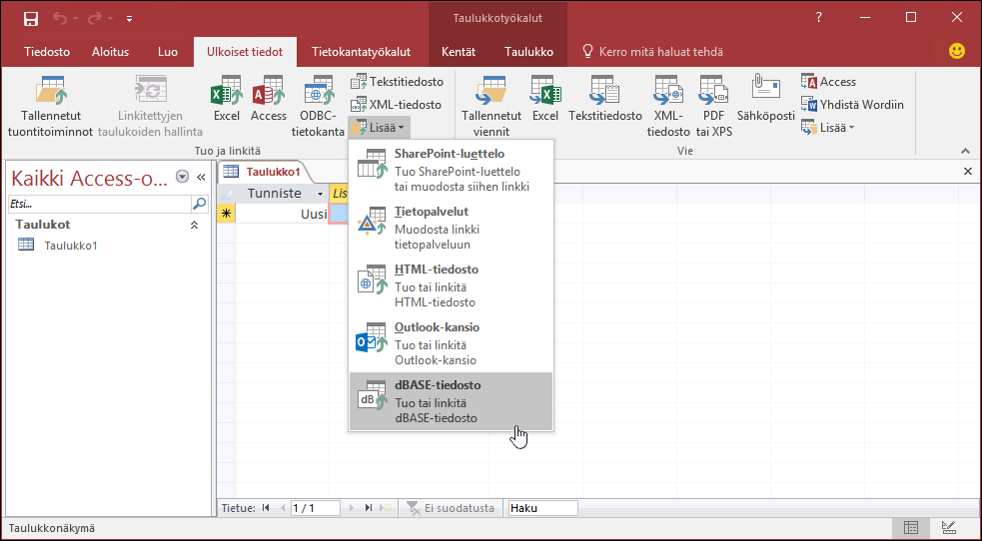Open Tallennetut tuontitoiminnot (saved imports)
Viewport: 982px width, 541px height.
[50, 106]
